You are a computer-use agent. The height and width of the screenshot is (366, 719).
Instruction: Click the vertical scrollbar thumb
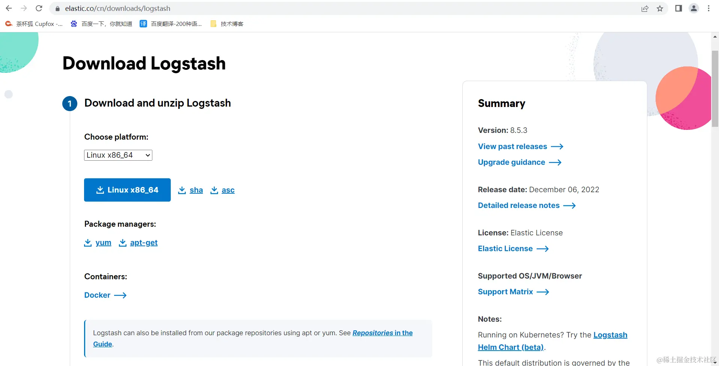coord(715,89)
